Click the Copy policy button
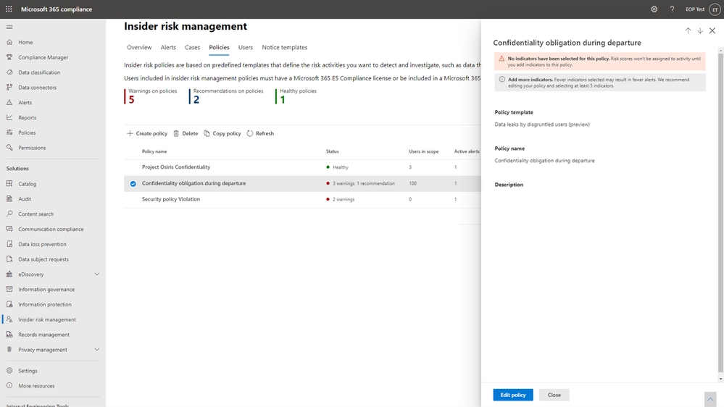This screenshot has height=407, width=724. [222, 133]
